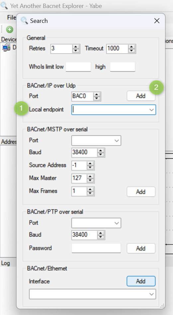The image size is (173, 315).
Task: Focus the PTP Password field
Action: [96, 248]
